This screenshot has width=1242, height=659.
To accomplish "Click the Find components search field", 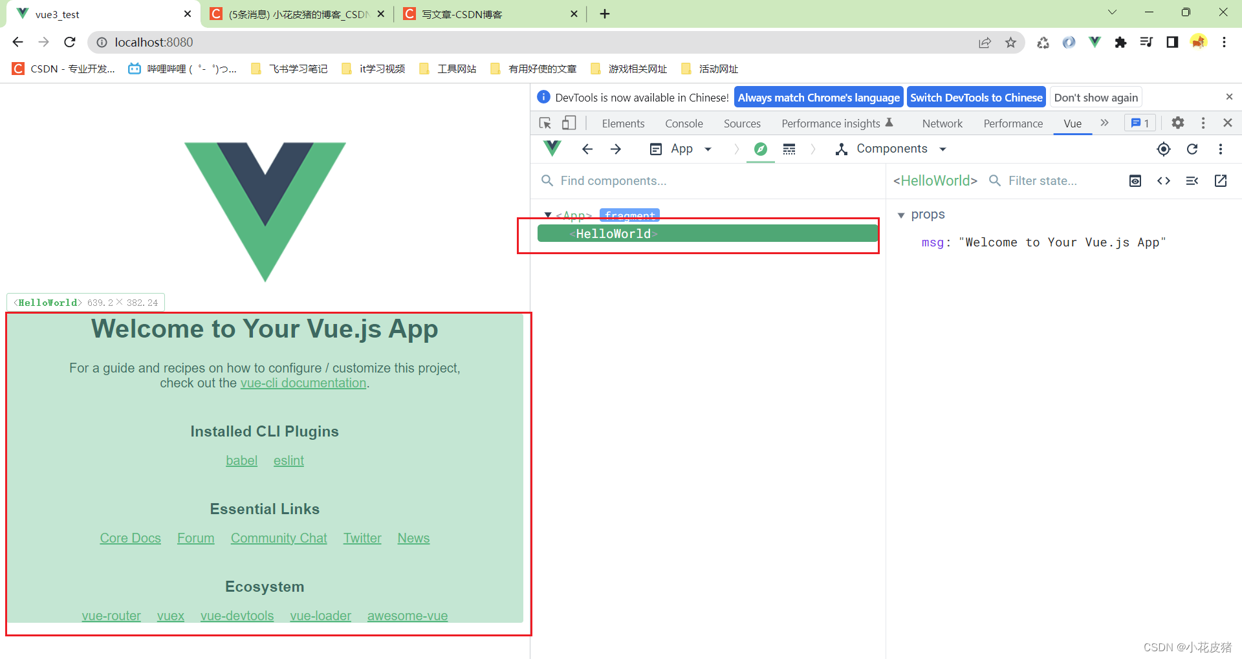I will coord(708,181).
